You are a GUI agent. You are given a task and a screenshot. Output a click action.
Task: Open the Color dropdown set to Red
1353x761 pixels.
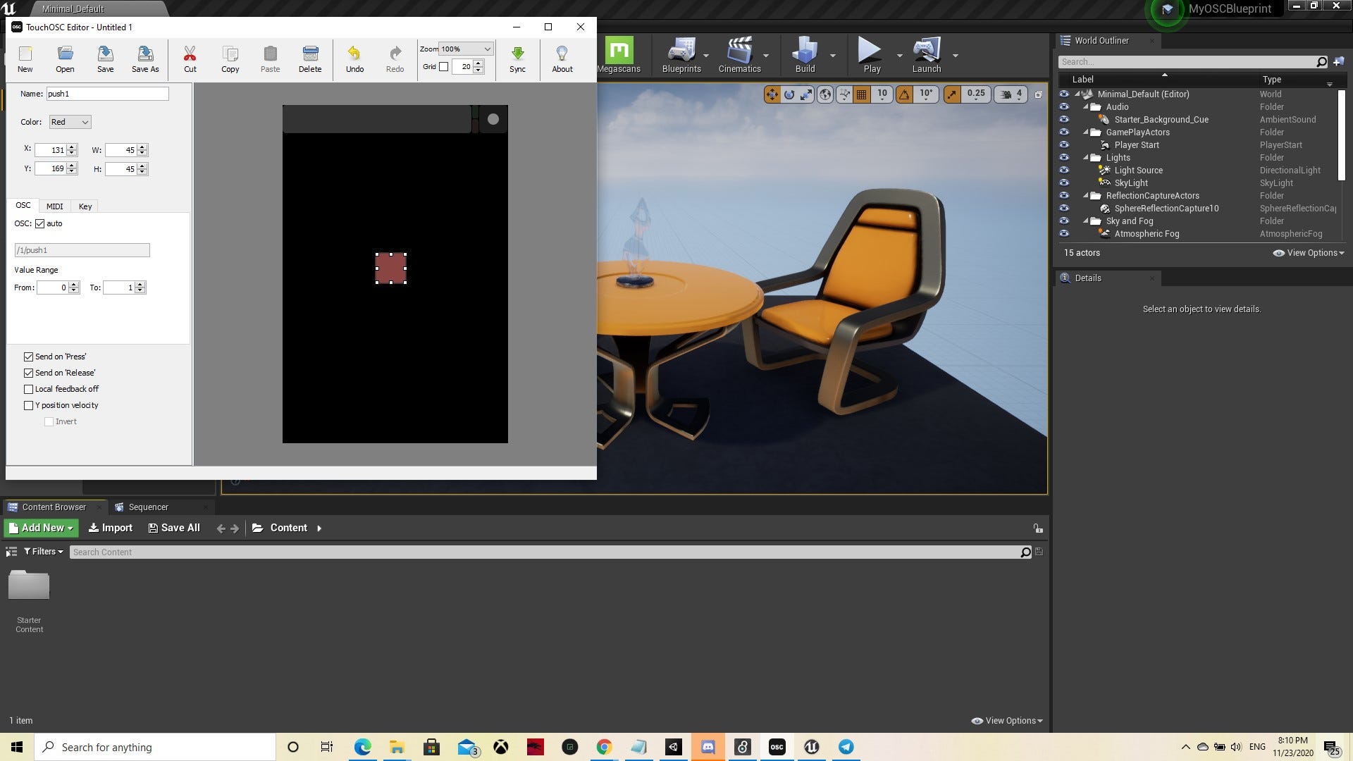(70, 122)
